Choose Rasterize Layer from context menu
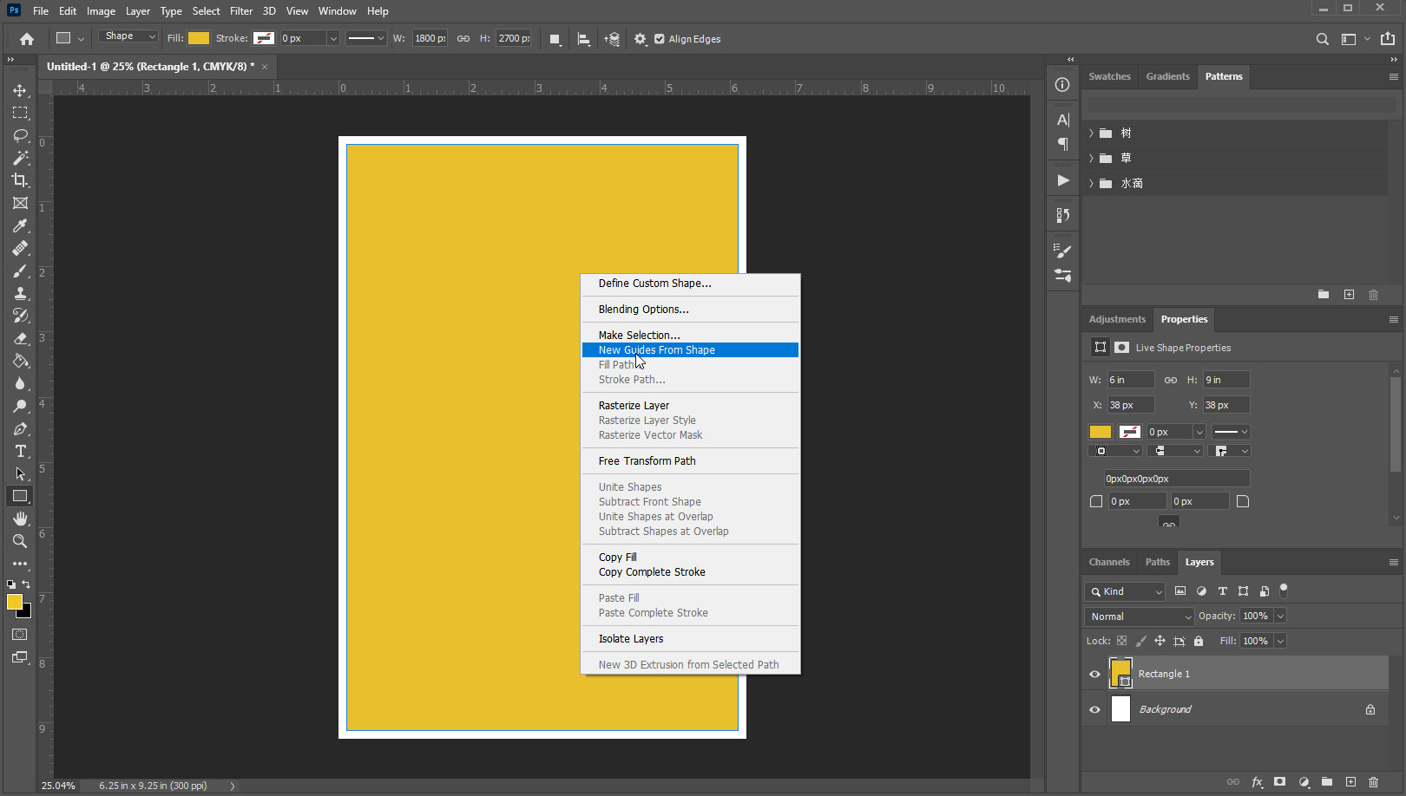This screenshot has width=1406, height=796. (x=690, y=406)
